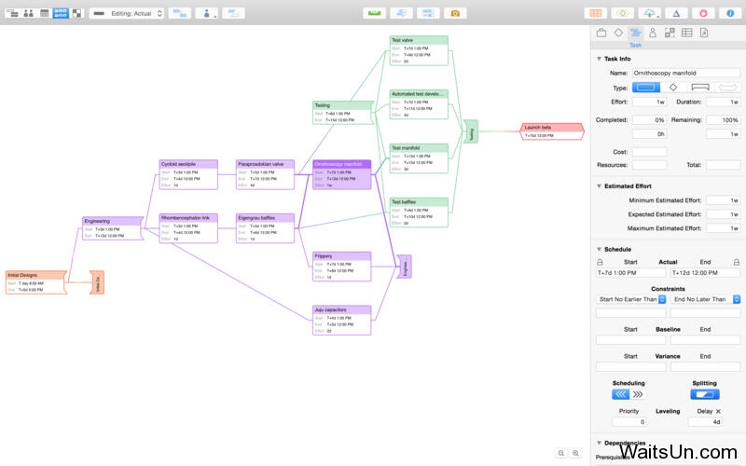Set task type to standard task
The height and width of the screenshot is (466, 746).
[x=646, y=88]
